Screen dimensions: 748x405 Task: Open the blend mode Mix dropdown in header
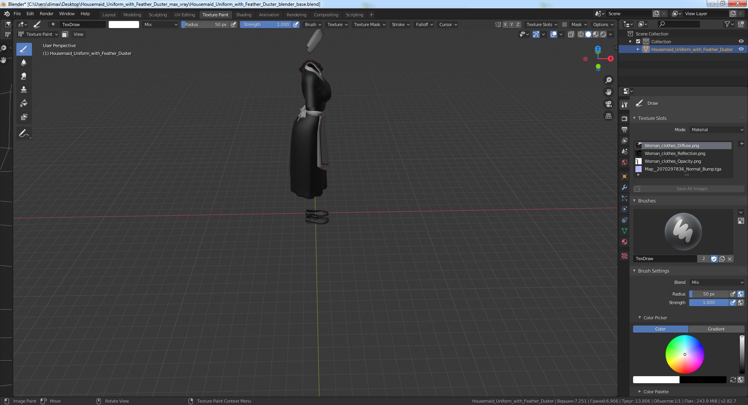click(160, 25)
